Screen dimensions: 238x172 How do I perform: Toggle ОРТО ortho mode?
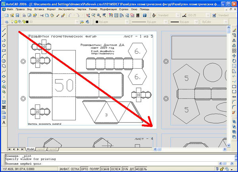click(84, 169)
